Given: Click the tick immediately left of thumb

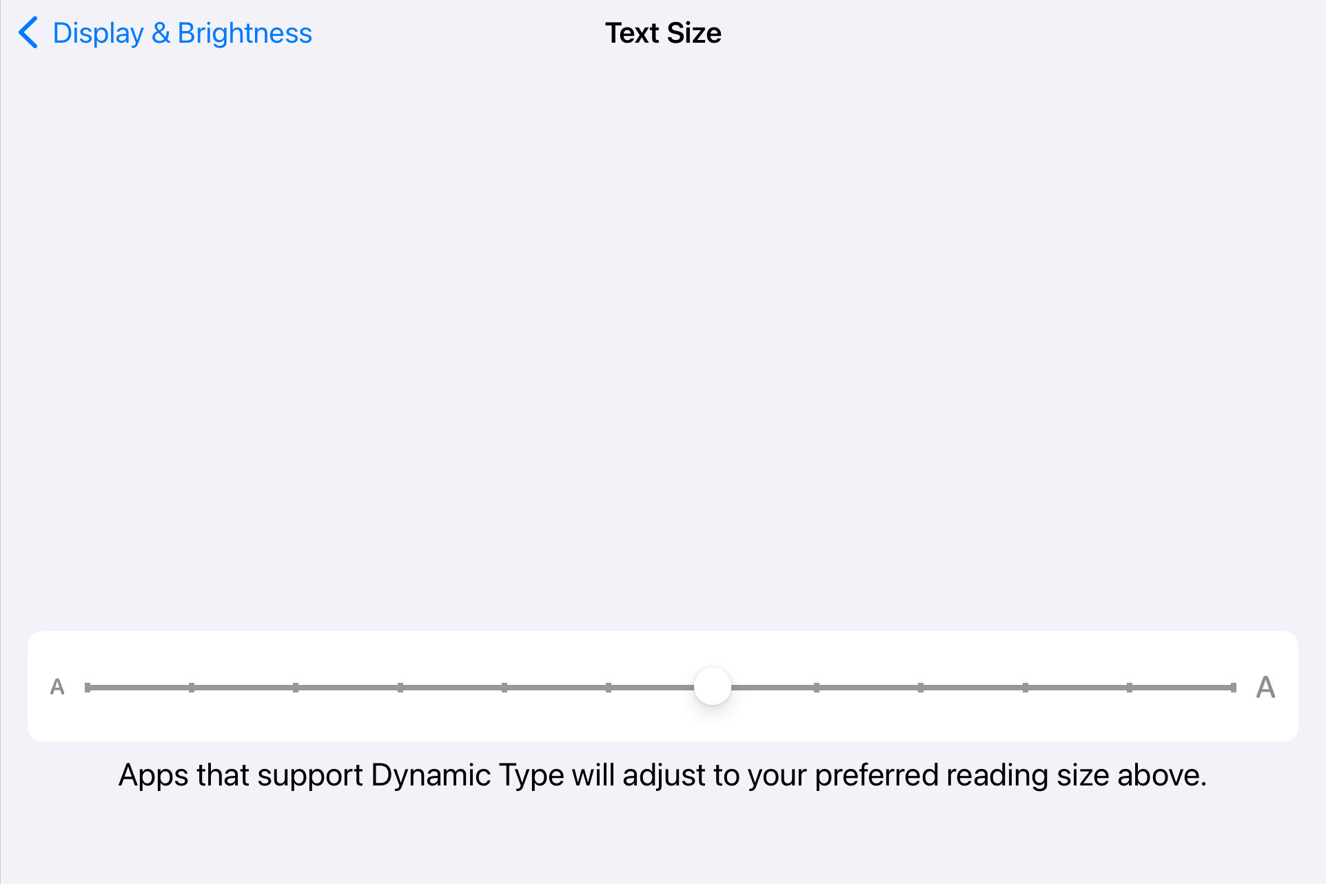Looking at the screenshot, I should tap(609, 688).
